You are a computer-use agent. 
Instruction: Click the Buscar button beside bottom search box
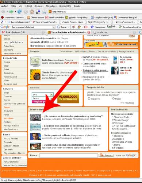[x=106, y=155]
